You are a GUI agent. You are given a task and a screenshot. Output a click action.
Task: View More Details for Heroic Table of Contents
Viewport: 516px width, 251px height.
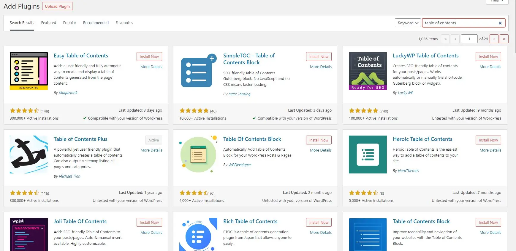coord(490,150)
